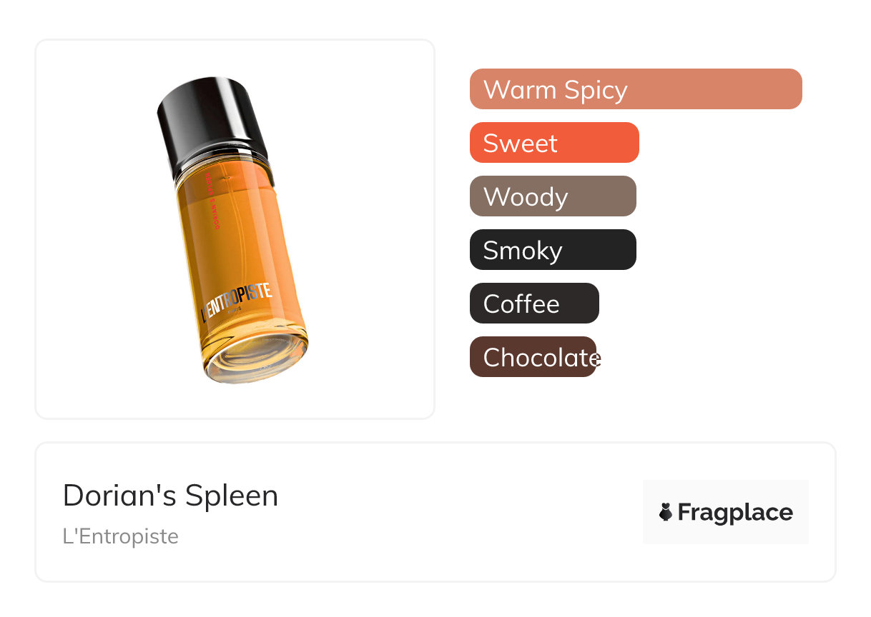This screenshot has width=871, height=617.
Task: Click the word "Spleen" in the title
Action: (x=232, y=497)
